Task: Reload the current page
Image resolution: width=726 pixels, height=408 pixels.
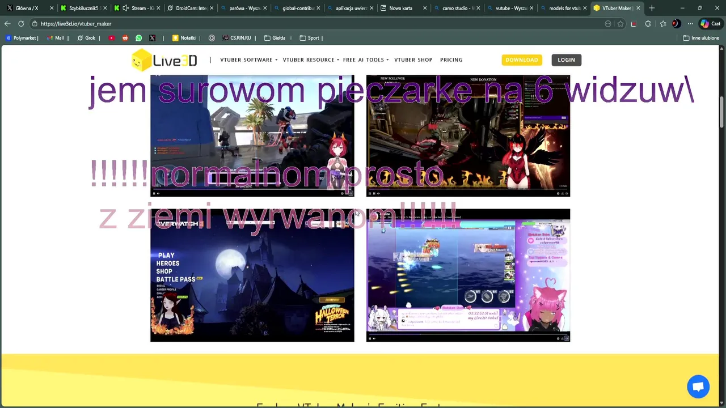Action: point(21,24)
